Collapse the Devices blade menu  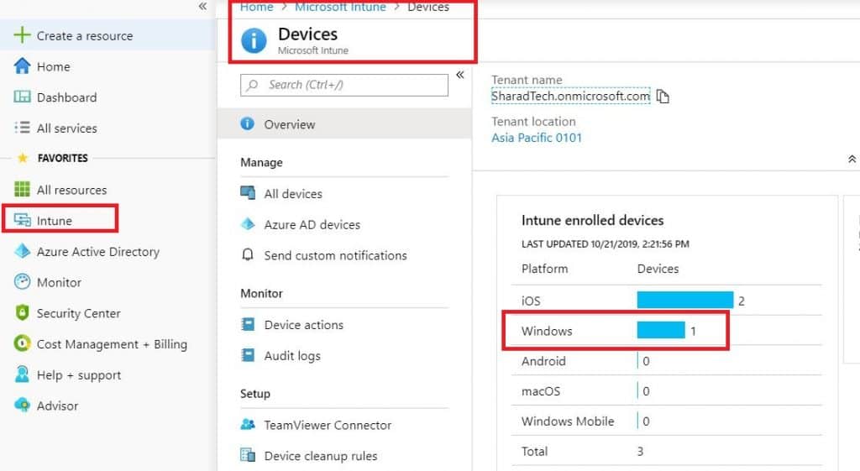tap(460, 75)
